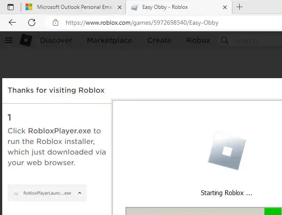
Task: Refresh the current page
Action: point(32,23)
